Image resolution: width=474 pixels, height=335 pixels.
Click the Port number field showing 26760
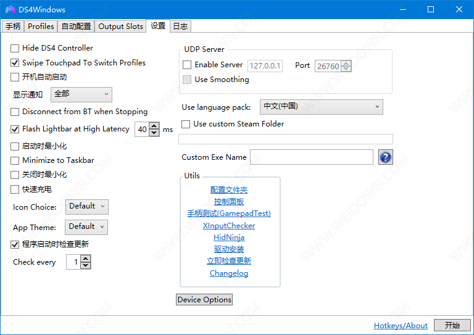tap(328, 66)
